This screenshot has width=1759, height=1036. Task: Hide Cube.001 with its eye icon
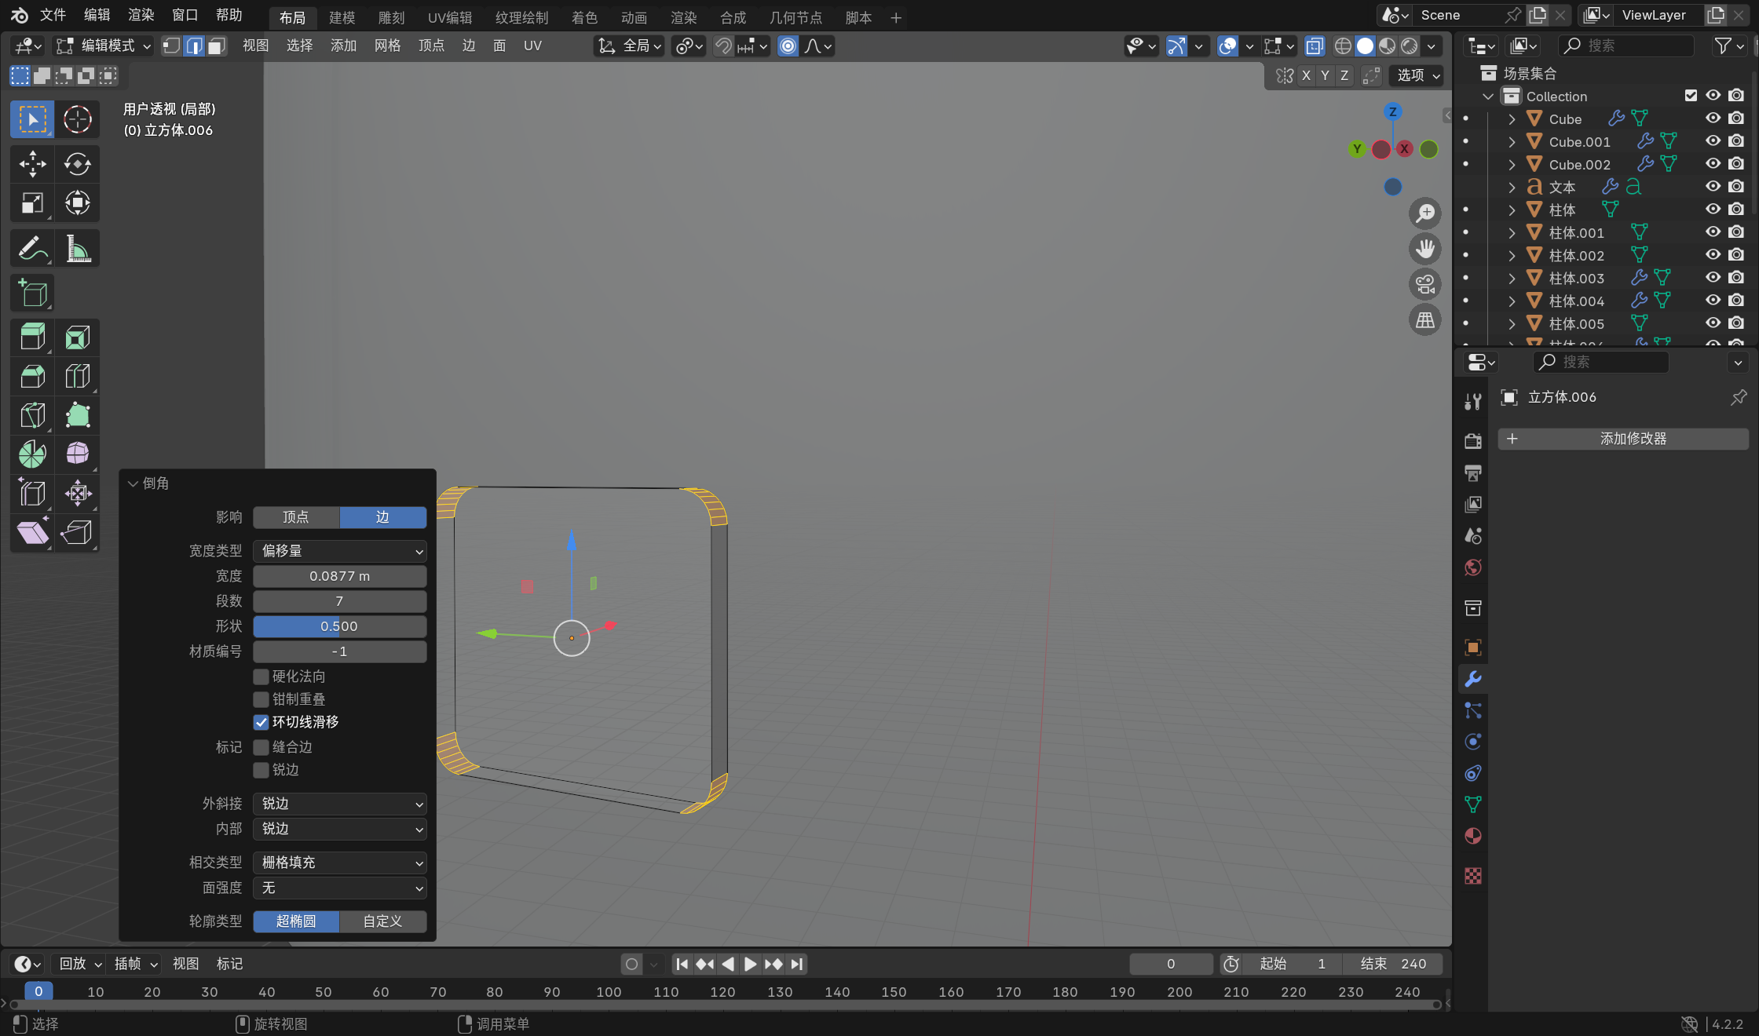pyautogui.click(x=1713, y=141)
